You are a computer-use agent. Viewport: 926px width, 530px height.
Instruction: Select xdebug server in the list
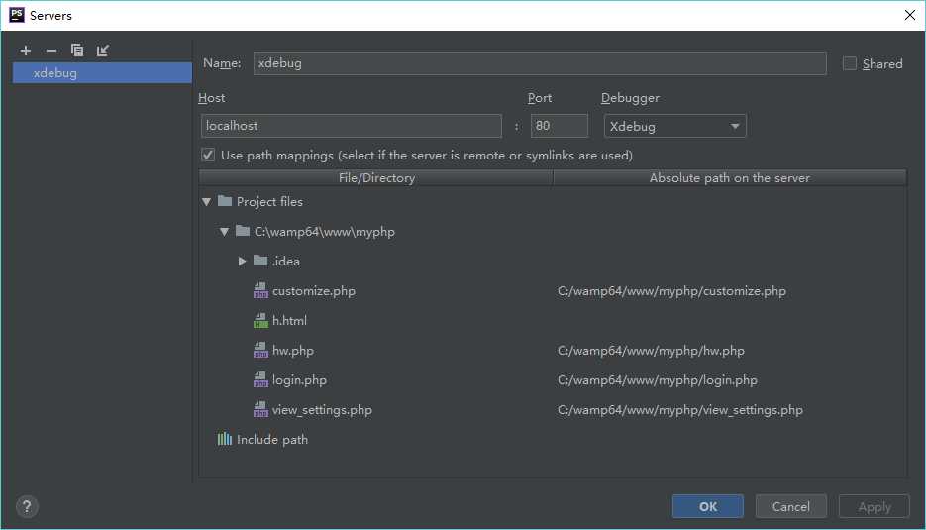[x=102, y=72]
